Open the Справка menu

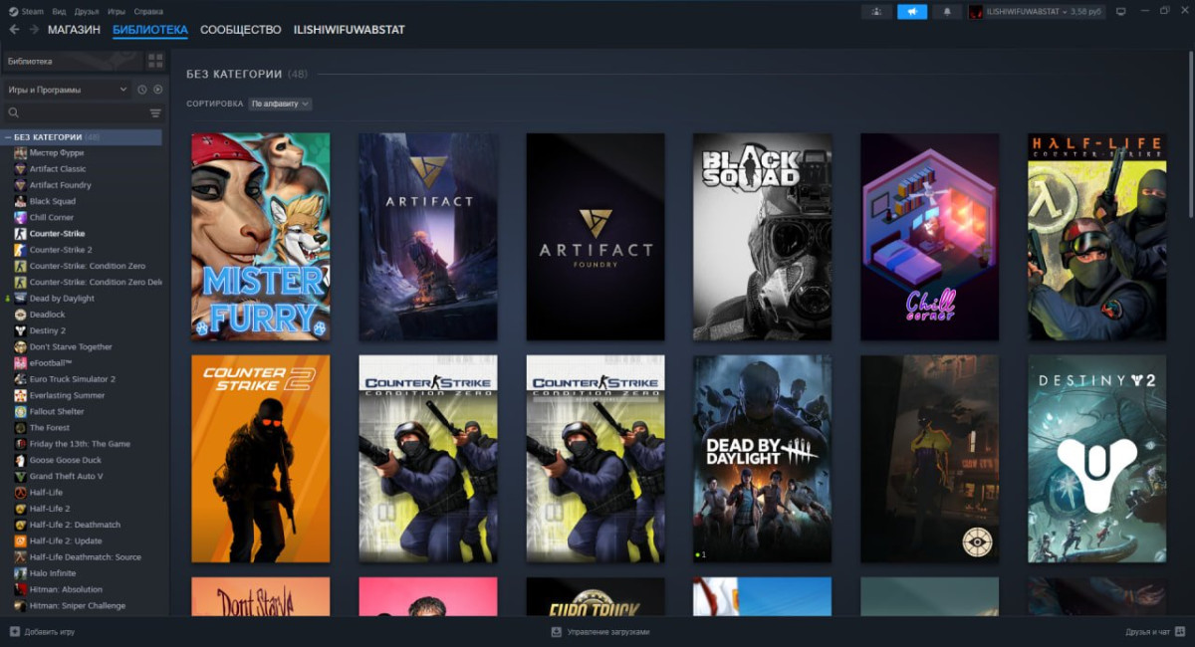[x=148, y=11]
